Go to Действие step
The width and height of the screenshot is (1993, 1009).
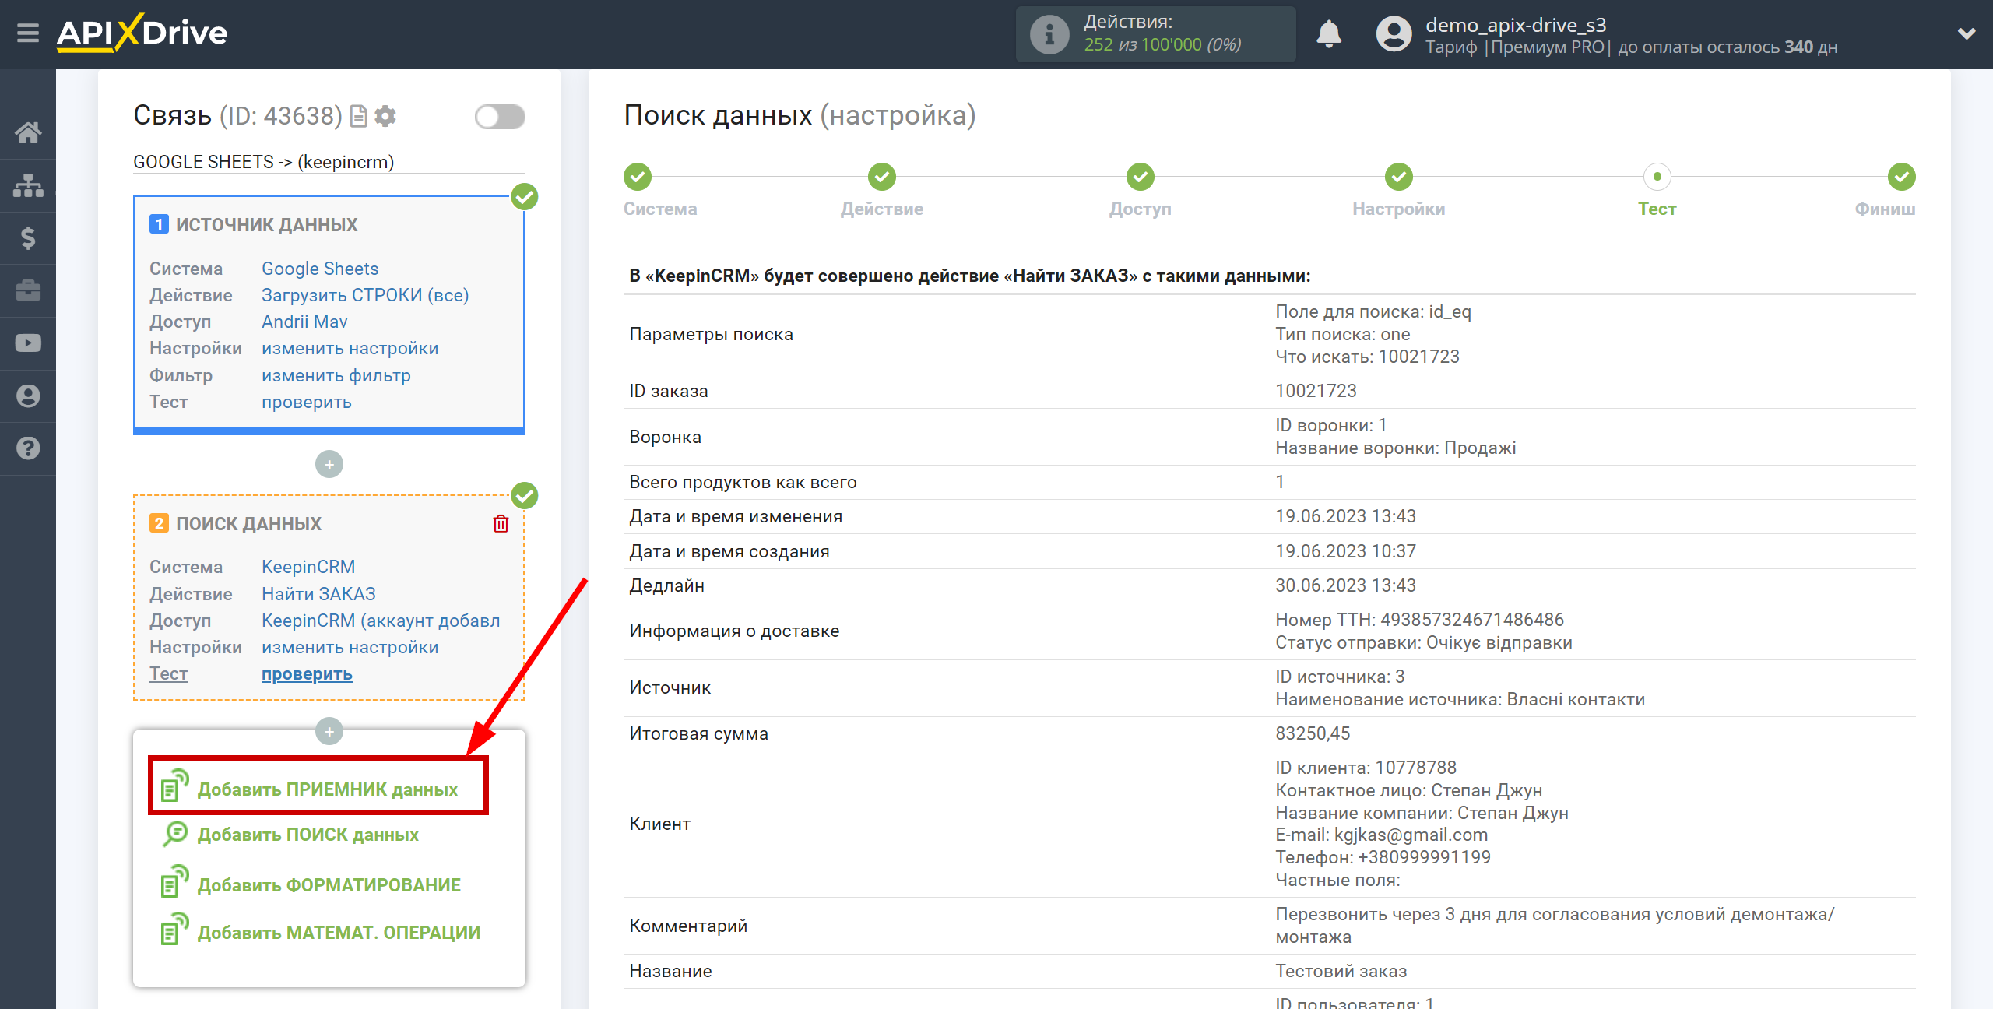pos(882,177)
